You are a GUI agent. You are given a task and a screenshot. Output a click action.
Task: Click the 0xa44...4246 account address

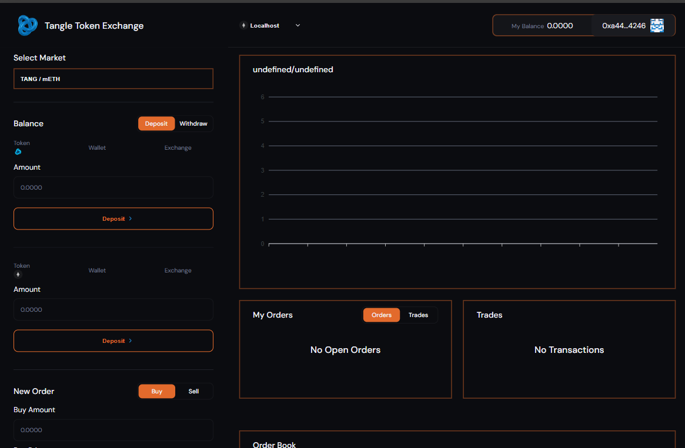(623, 26)
